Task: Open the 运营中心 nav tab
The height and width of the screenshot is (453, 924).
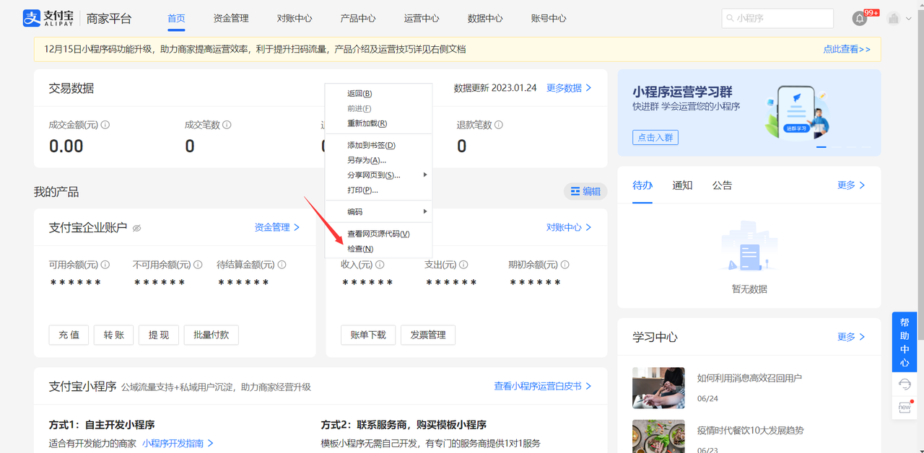Action: (x=422, y=18)
